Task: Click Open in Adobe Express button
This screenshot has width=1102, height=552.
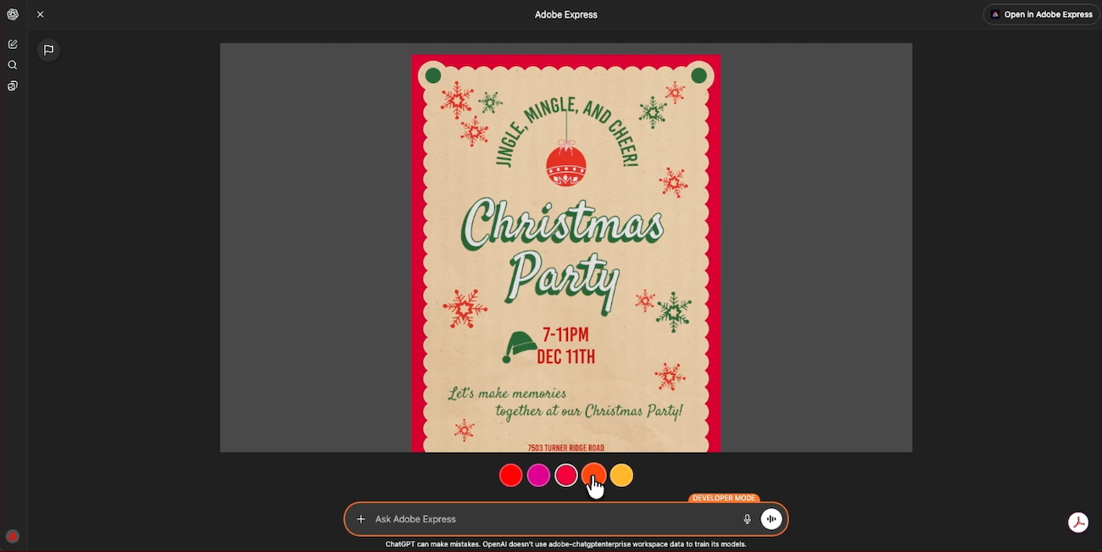Action: [x=1042, y=14]
